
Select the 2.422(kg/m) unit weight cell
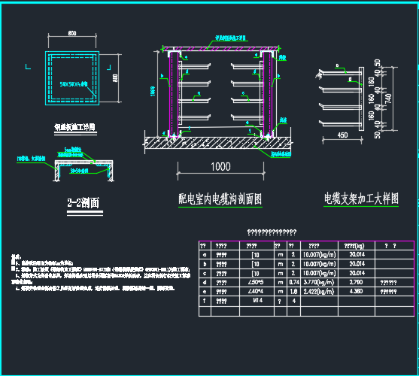point(319,291)
